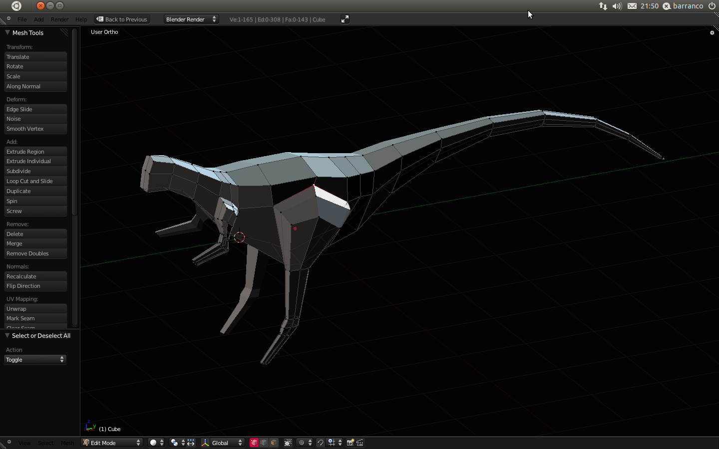Open the Blender Render engine selector
Image resolution: width=719 pixels, height=449 pixels.
[x=191, y=19]
